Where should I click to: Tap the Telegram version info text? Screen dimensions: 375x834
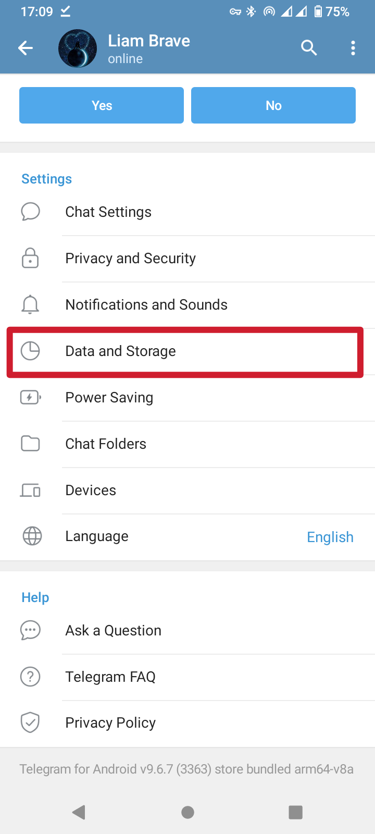coord(186,769)
